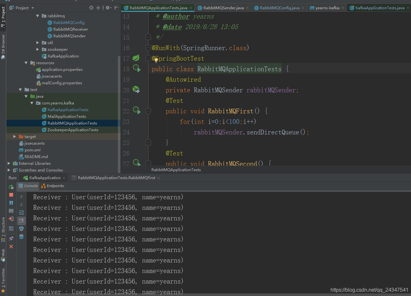This screenshot has height=296, width=411.
Task: Toggle the 1: Project tool window button
Action: click(3, 17)
